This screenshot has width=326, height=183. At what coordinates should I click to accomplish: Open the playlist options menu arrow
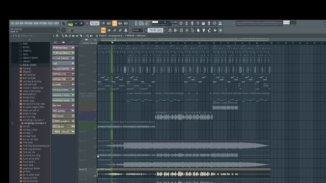coord(53,36)
